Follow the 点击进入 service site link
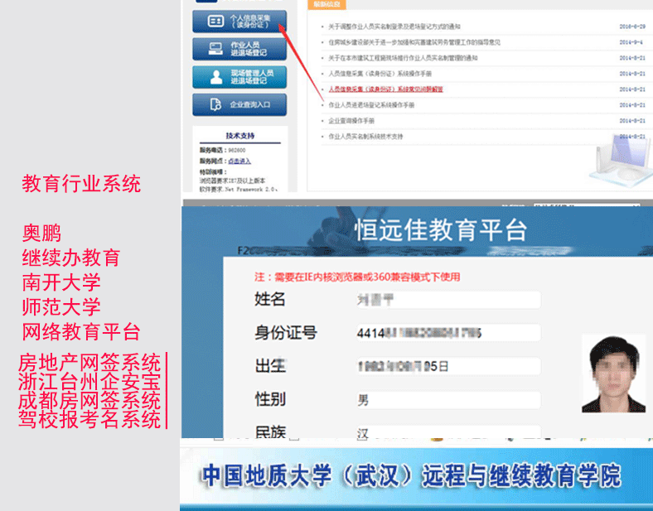This screenshot has width=653, height=511. pos(239,161)
